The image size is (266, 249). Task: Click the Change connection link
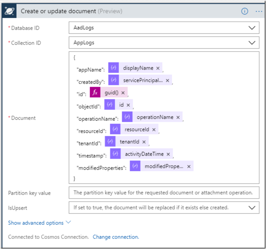[x=116, y=237]
